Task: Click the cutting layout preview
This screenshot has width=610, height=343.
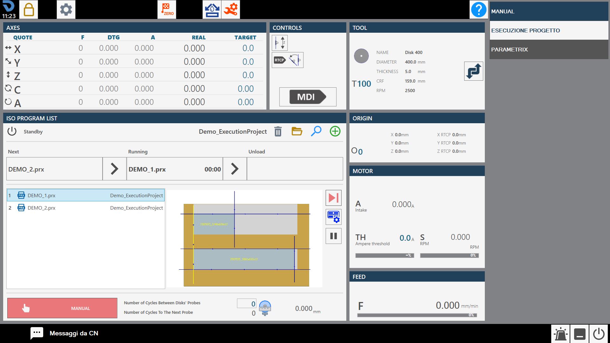Action: [x=245, y=239]
